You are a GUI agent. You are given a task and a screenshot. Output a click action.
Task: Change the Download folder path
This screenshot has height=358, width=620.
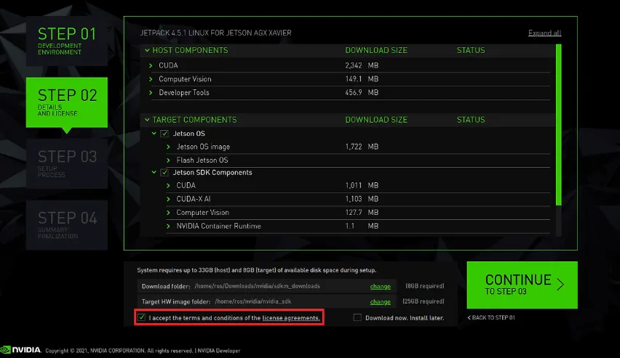coord(380,286)
